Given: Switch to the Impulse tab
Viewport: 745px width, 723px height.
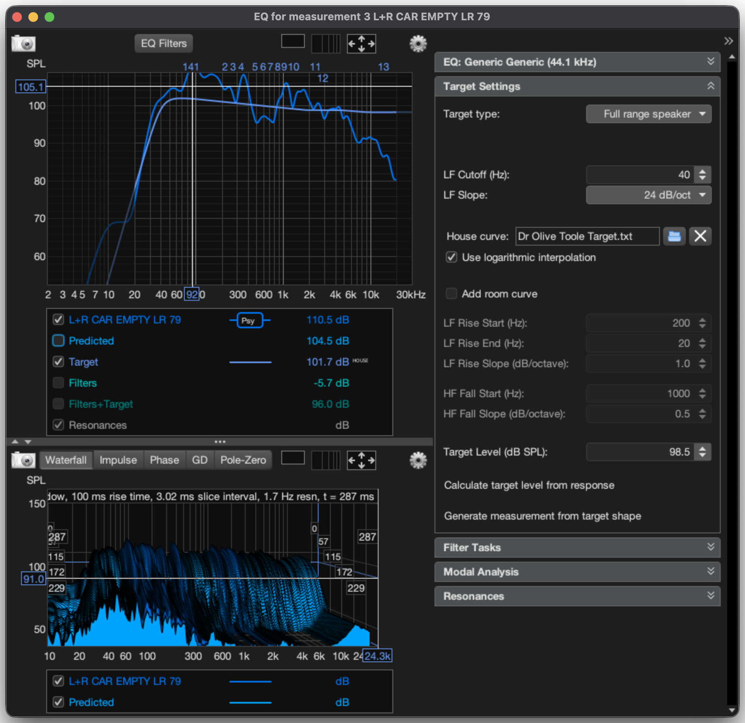Looking at the screenshot, I should 118,460.
